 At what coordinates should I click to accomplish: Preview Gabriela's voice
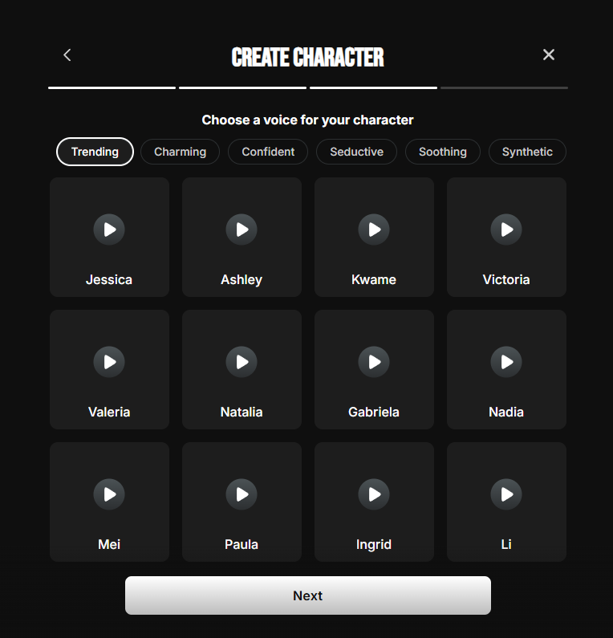point(374,362)
